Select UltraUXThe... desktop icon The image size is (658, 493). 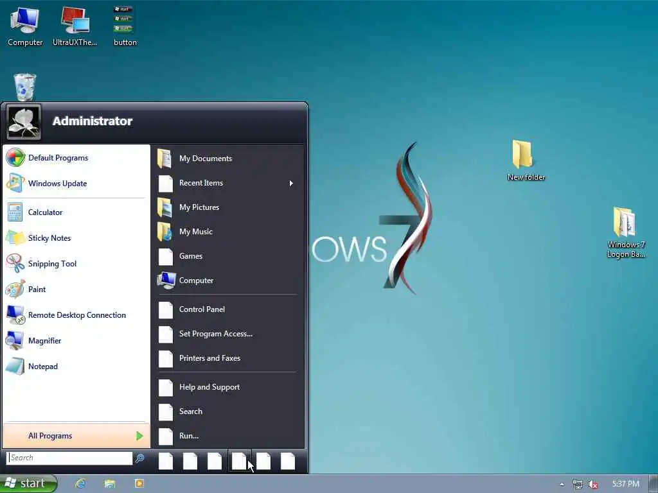pos(75,26)
